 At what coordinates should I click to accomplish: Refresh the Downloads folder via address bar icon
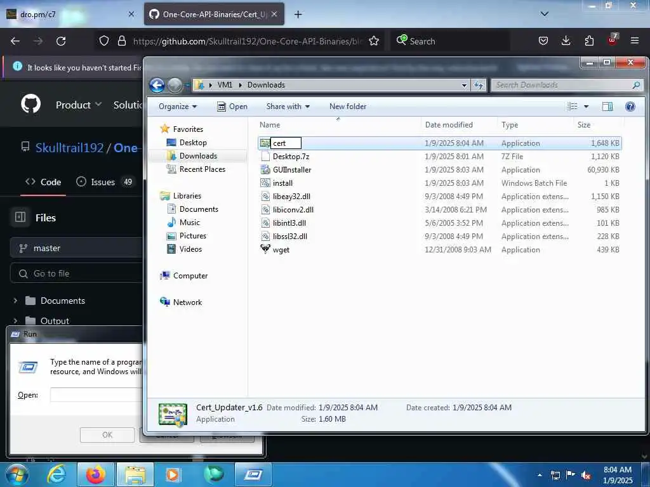click(479, 85)
